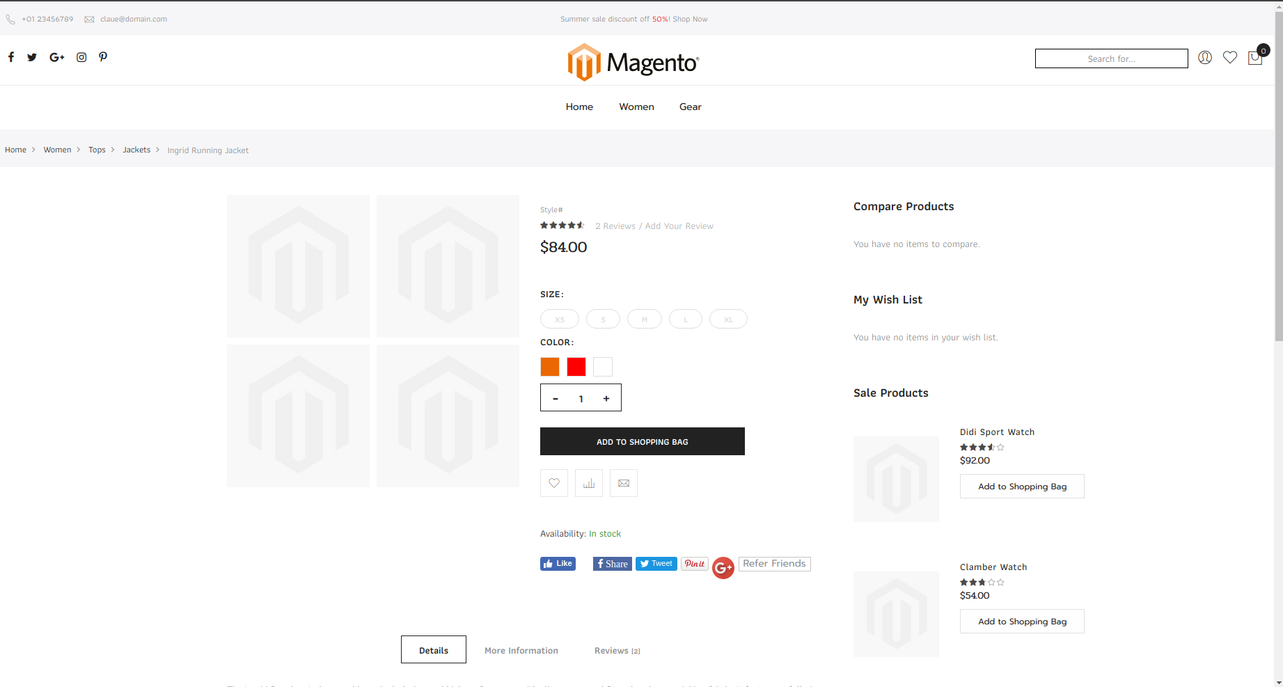
Task: Increase quantity with plus button
Action: pos(606,398)
